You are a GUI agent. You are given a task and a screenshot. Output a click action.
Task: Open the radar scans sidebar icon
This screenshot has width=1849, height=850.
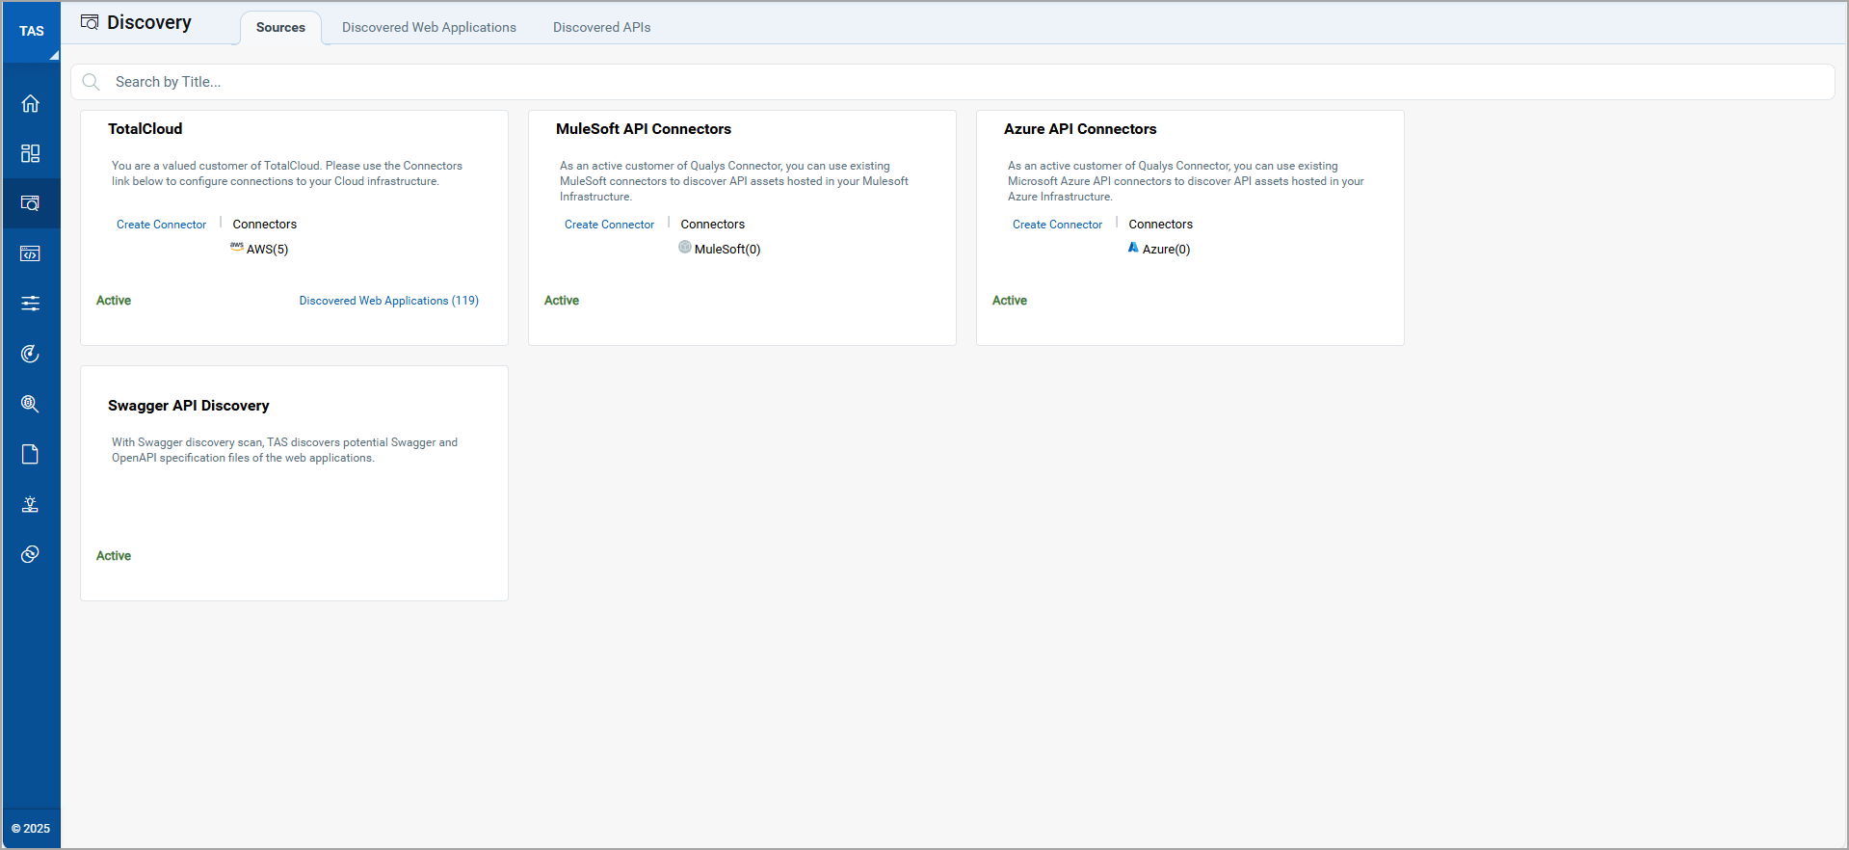[x=31, y=354]
